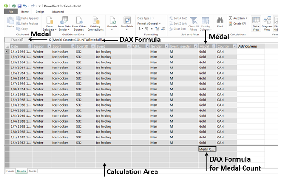Viewport: 281px width, 178px height.
Task: Click CAN cell in 1/2/1932 row
Action: pos(227,143)
